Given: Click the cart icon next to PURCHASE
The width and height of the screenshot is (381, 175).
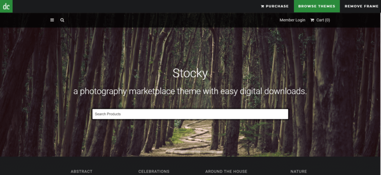Looking at the screenshot, I should [x=262, y=6].
